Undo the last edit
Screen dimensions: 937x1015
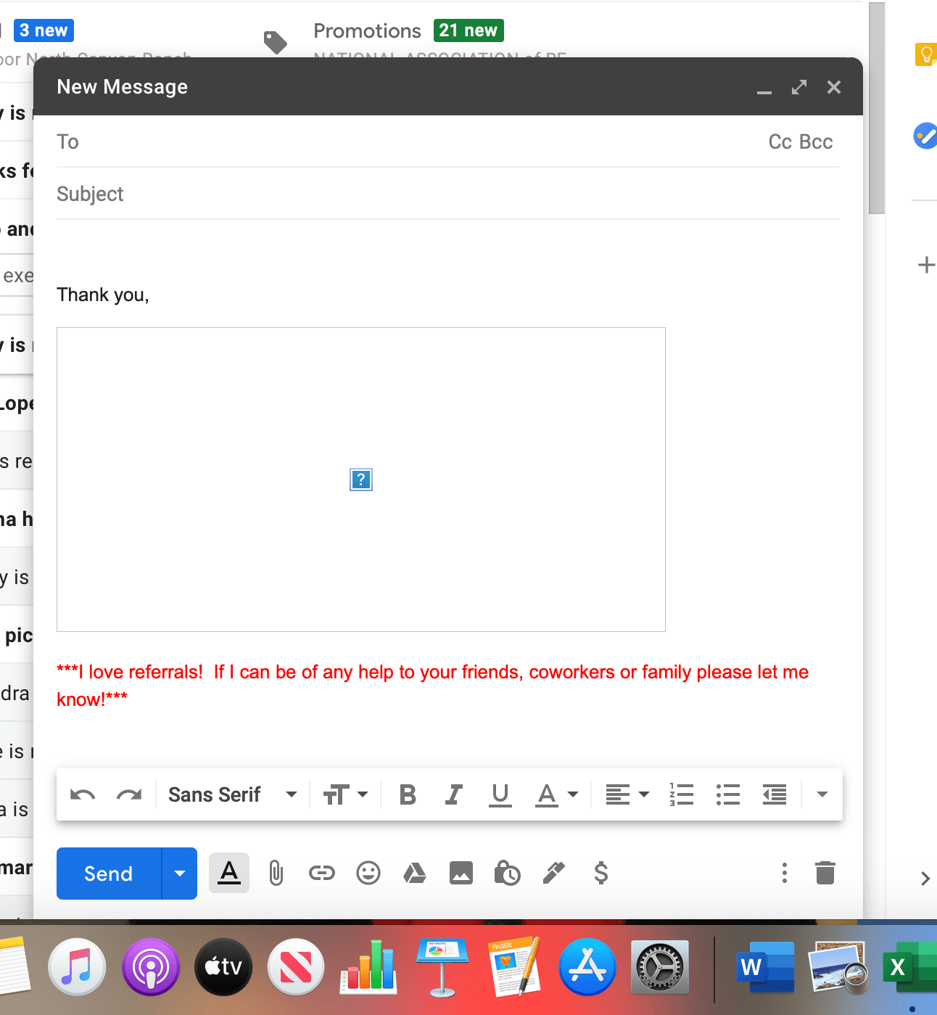click(82, 794)
